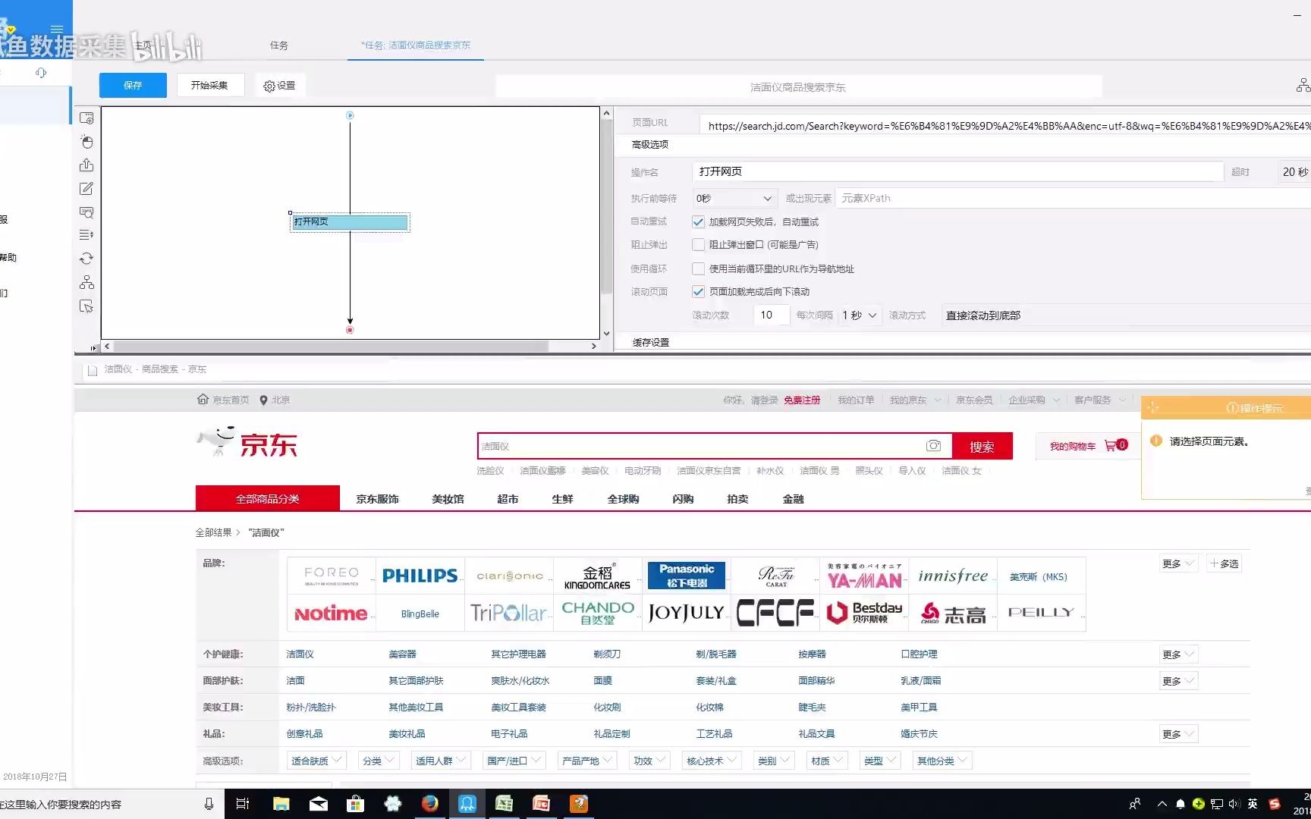Expand 更多 in the 个护健康 row
The image size is (1311, 819).
coord(1178,654)
